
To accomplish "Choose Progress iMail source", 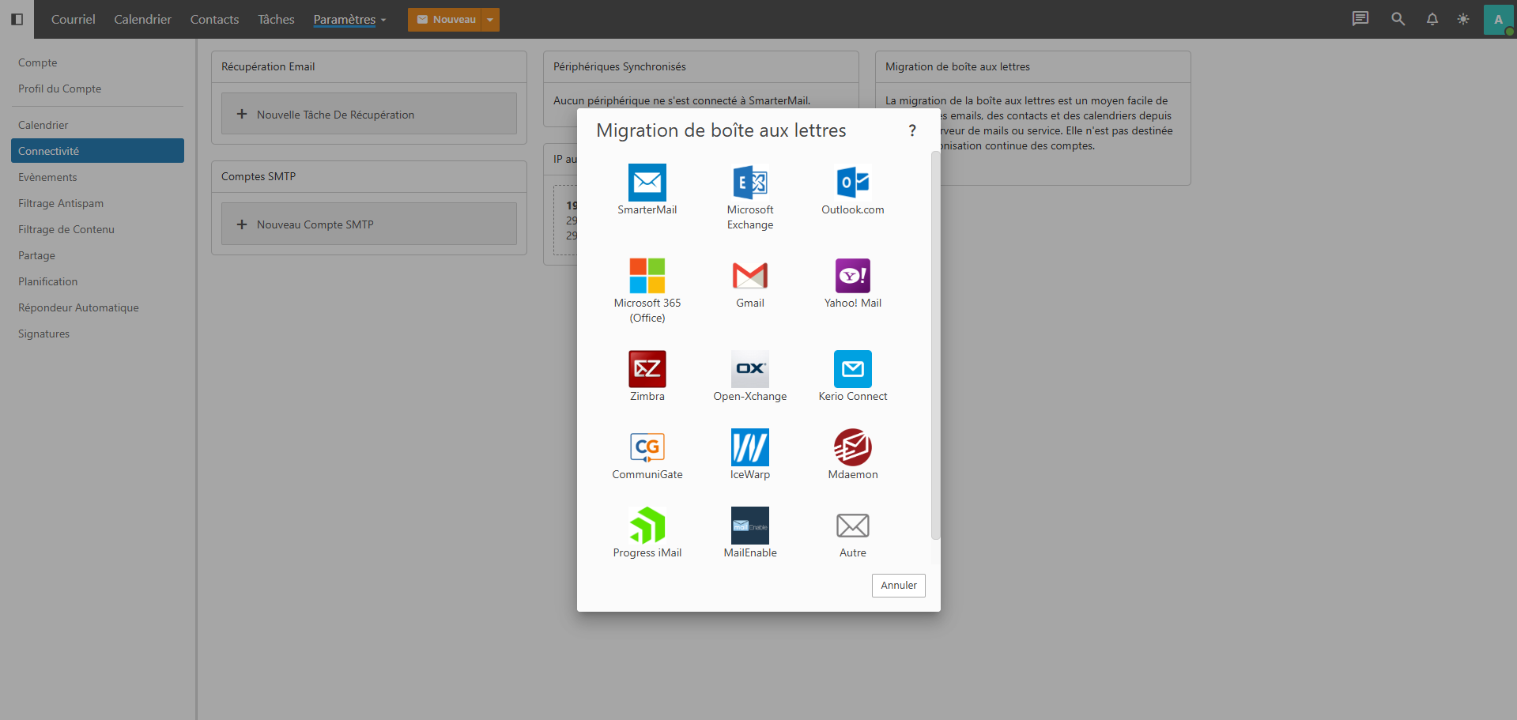I will [647, 533].
